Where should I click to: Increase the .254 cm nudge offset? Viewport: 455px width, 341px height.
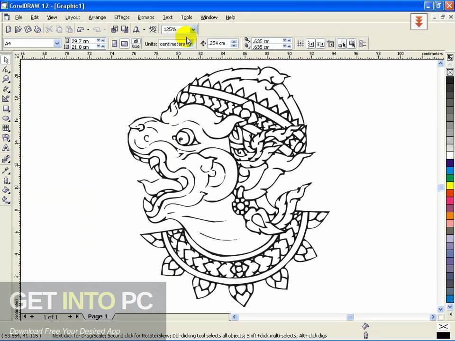click(x=234, y=42)
